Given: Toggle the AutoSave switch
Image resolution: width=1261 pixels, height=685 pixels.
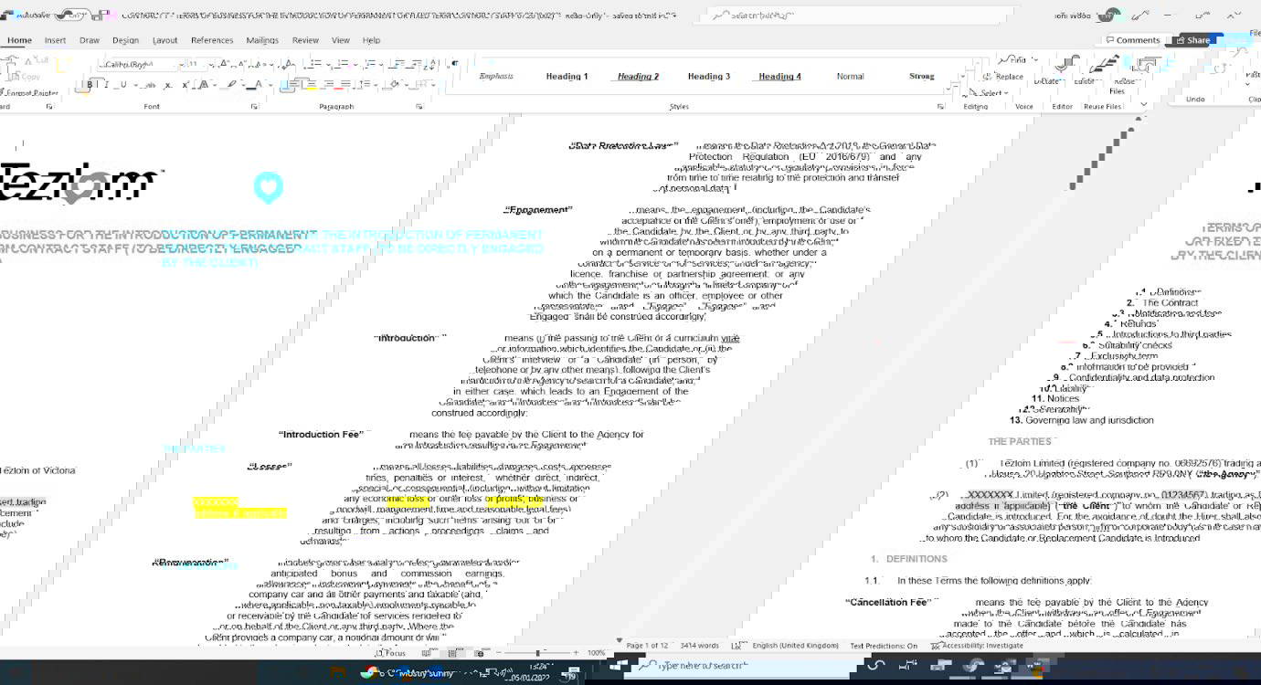Looking at the screenshot, I should (73, 16).
